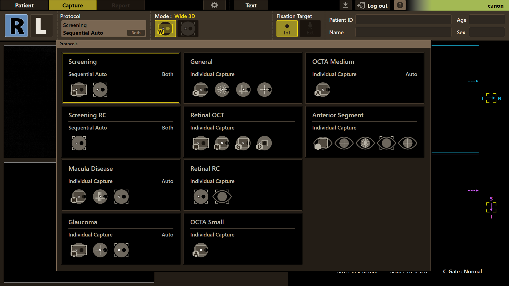Choose the Anterior Segment protocol

tap(365, 132)
